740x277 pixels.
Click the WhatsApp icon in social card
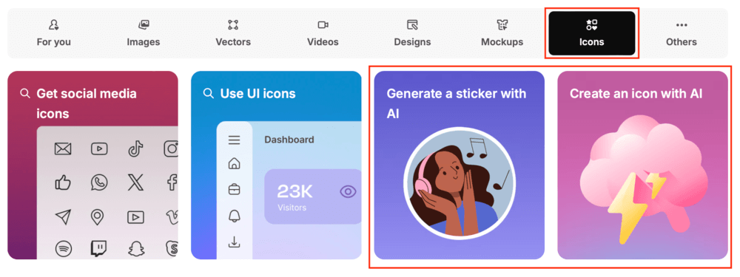(x=99, y=182)
